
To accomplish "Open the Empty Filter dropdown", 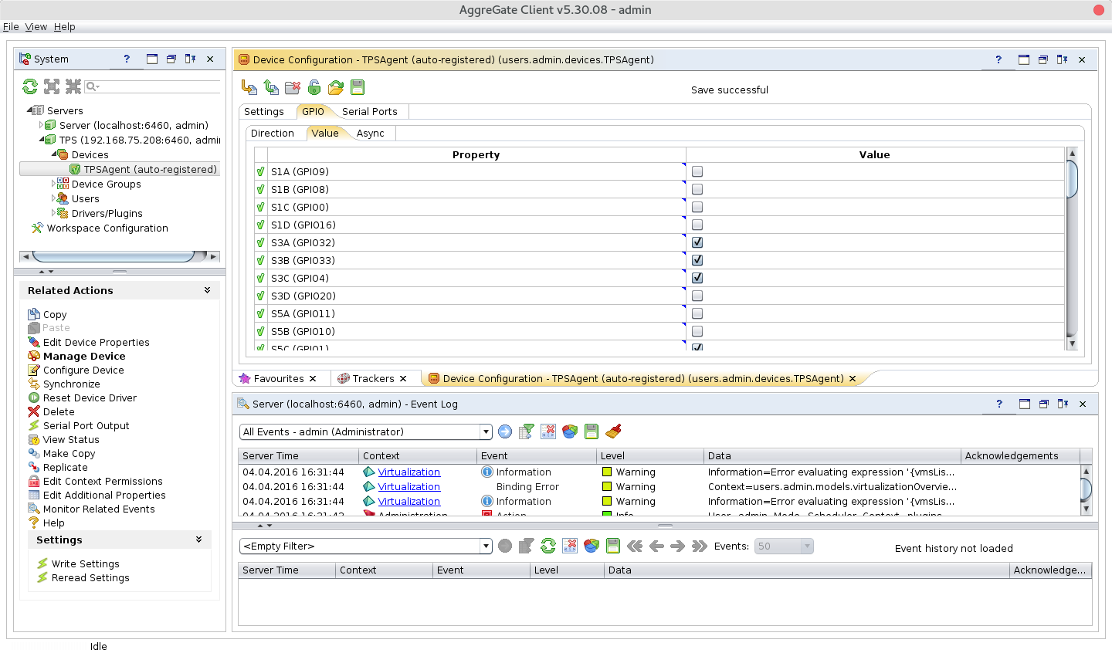I will point(486,546).
